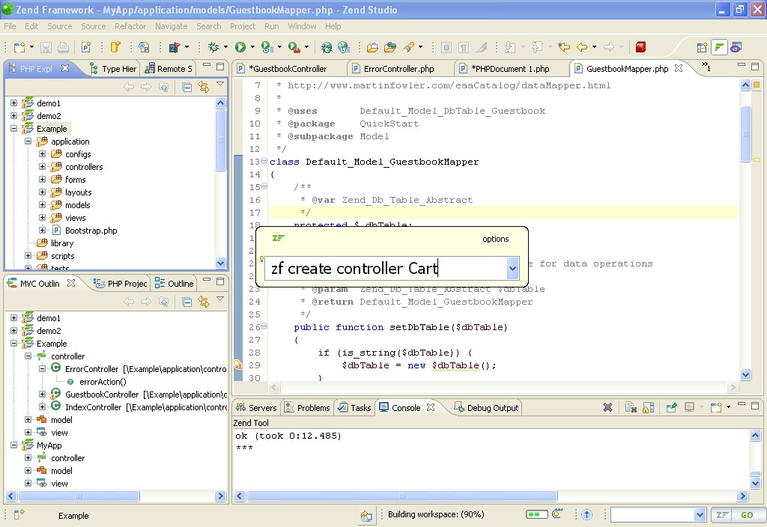Click the Scroll Lock console icon

(x=648, y=407)
